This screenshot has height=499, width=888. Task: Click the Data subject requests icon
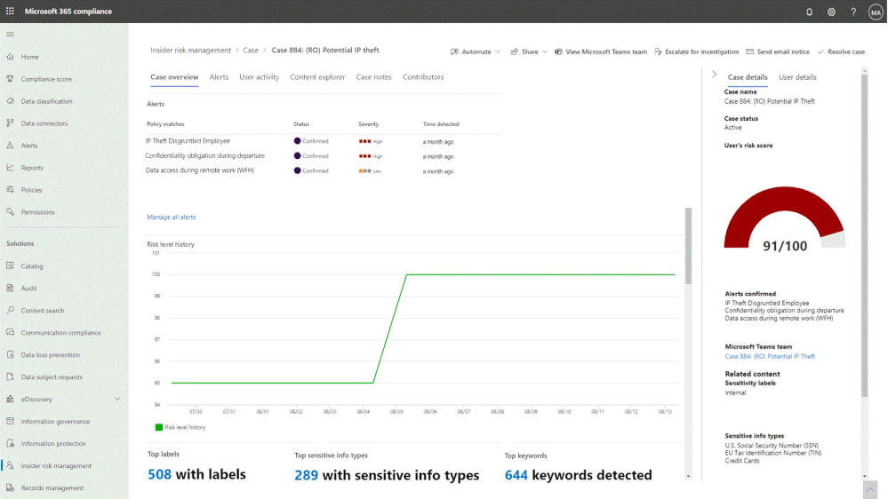(x=10, y=376)
